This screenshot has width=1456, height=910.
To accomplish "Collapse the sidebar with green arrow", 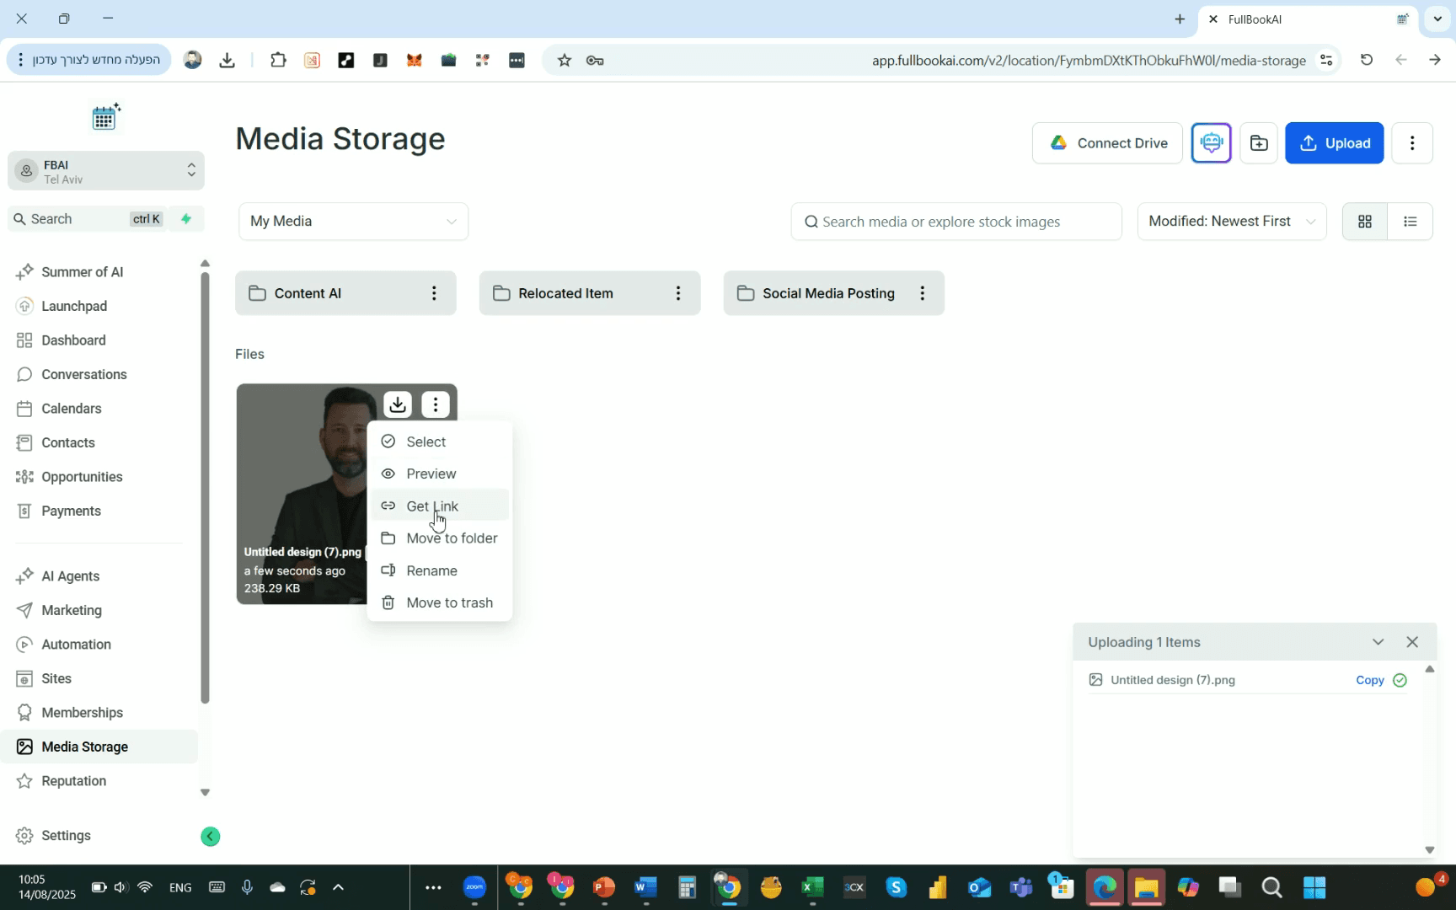I will (211, 837).
